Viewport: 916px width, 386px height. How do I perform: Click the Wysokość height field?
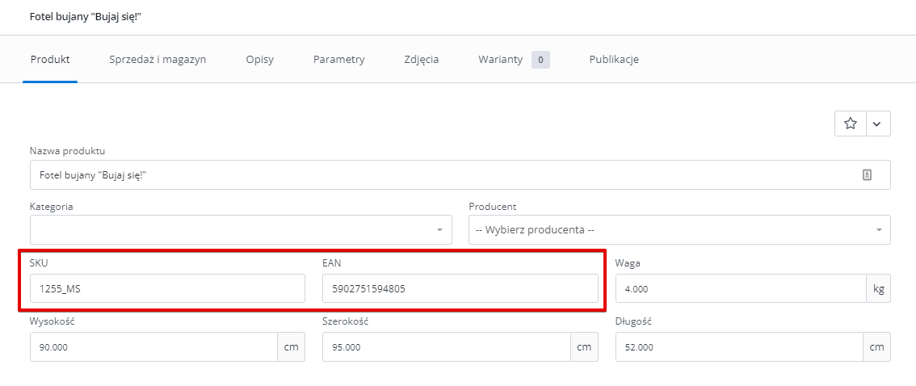coord(153,347)
